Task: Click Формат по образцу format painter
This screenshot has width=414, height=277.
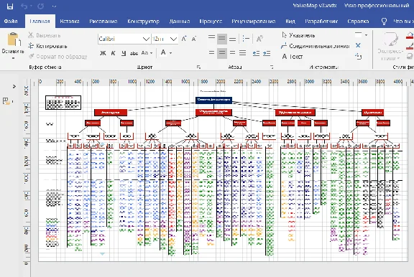Action: tap(57, 57)
